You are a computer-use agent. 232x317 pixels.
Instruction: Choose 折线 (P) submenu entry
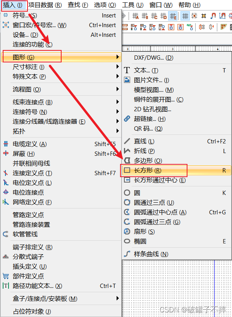(x=177, y=151)
